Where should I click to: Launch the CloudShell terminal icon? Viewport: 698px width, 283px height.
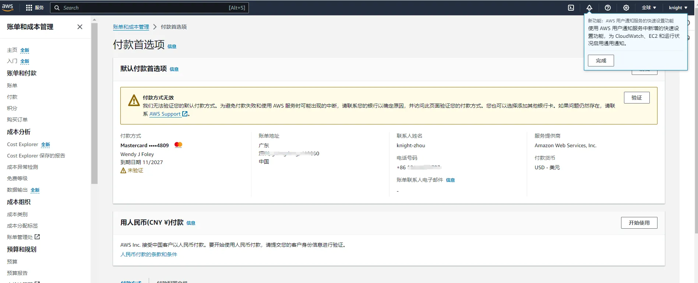pyautogui.click(x=571, y=8)
